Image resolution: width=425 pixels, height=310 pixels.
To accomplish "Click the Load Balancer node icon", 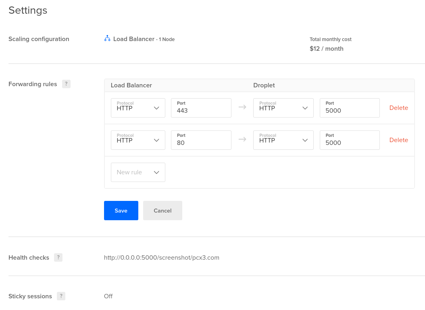I will point(107,38).
